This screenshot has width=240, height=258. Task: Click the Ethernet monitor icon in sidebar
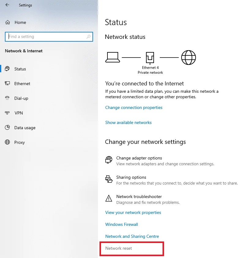[x=7, y=84]
